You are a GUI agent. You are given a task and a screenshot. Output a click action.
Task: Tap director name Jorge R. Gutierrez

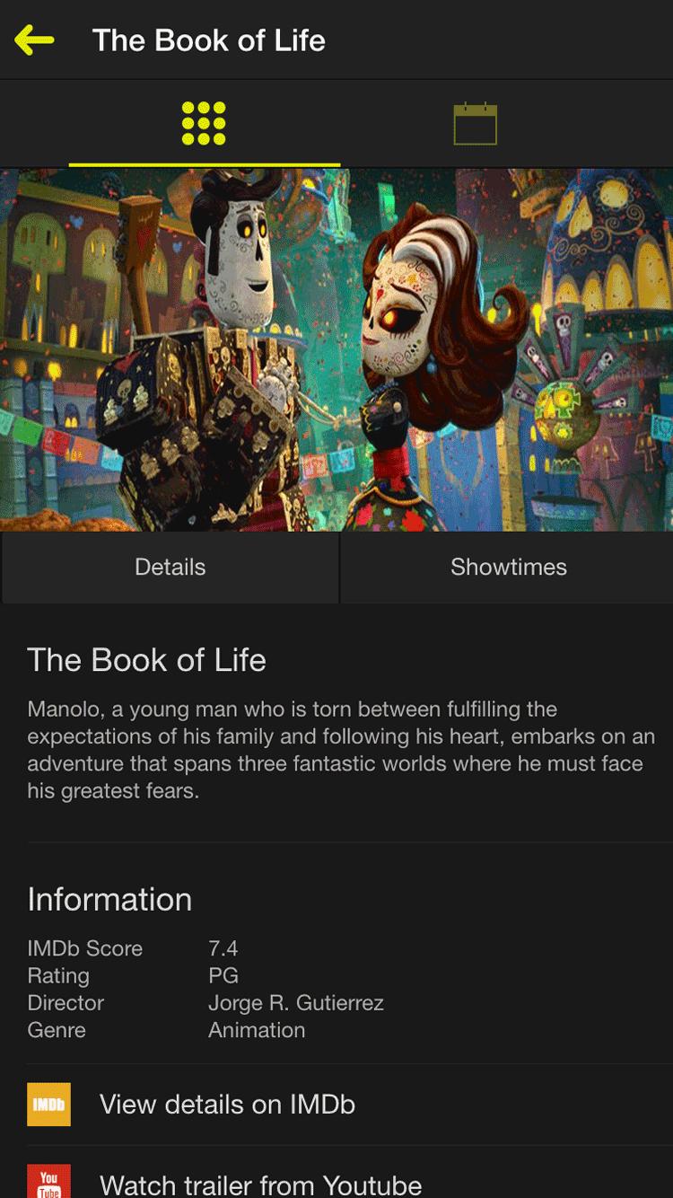coord(295,1002)
